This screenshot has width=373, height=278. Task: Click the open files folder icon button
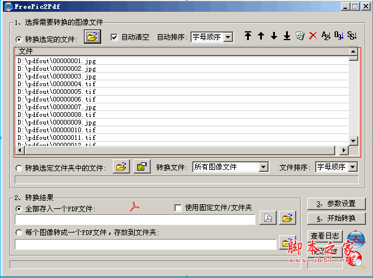pos(93,37)
